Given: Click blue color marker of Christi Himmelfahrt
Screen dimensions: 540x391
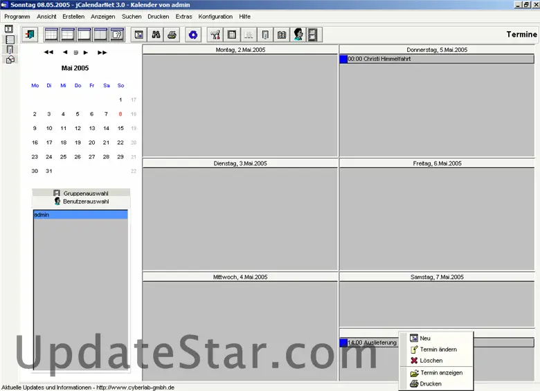Looking at the screenshot, I should pyautogui.click(x=343, y=59).
